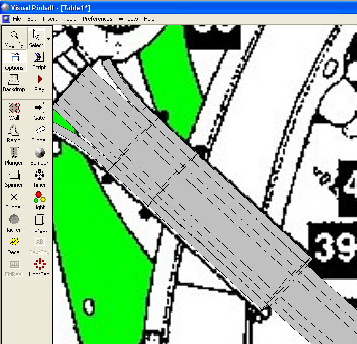Screen dimensions: 357x344
Task: Open the Script editor
Action: click(x=39, y=60)
